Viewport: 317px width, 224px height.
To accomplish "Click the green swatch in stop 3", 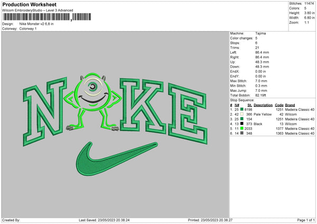I will (x=242, y=119).
